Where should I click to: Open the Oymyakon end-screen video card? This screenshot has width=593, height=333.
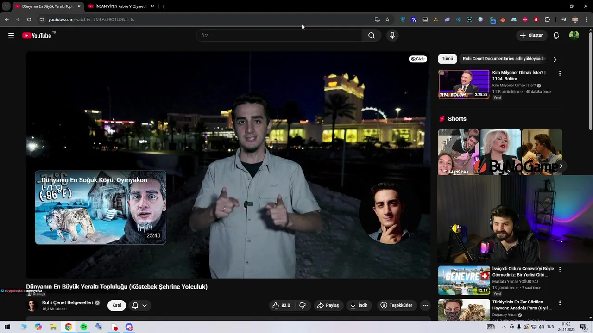[x=101, y=207]
